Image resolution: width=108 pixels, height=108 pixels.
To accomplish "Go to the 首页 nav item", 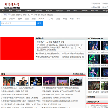I will [x=4, y=10].
